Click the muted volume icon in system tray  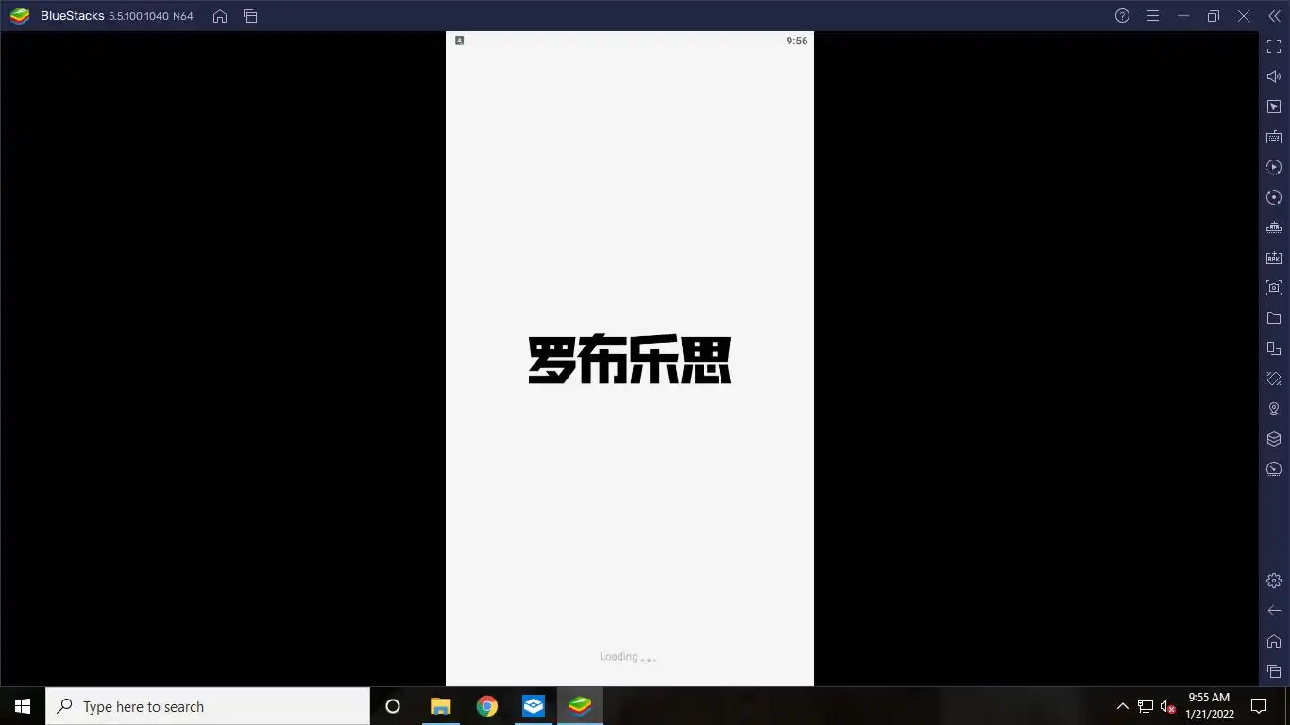tap(1168, 706)
